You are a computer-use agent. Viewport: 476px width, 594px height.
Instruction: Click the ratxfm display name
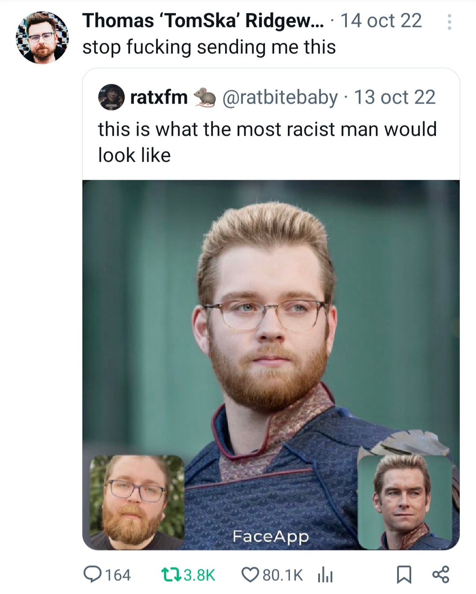click(x=159, y=97)
